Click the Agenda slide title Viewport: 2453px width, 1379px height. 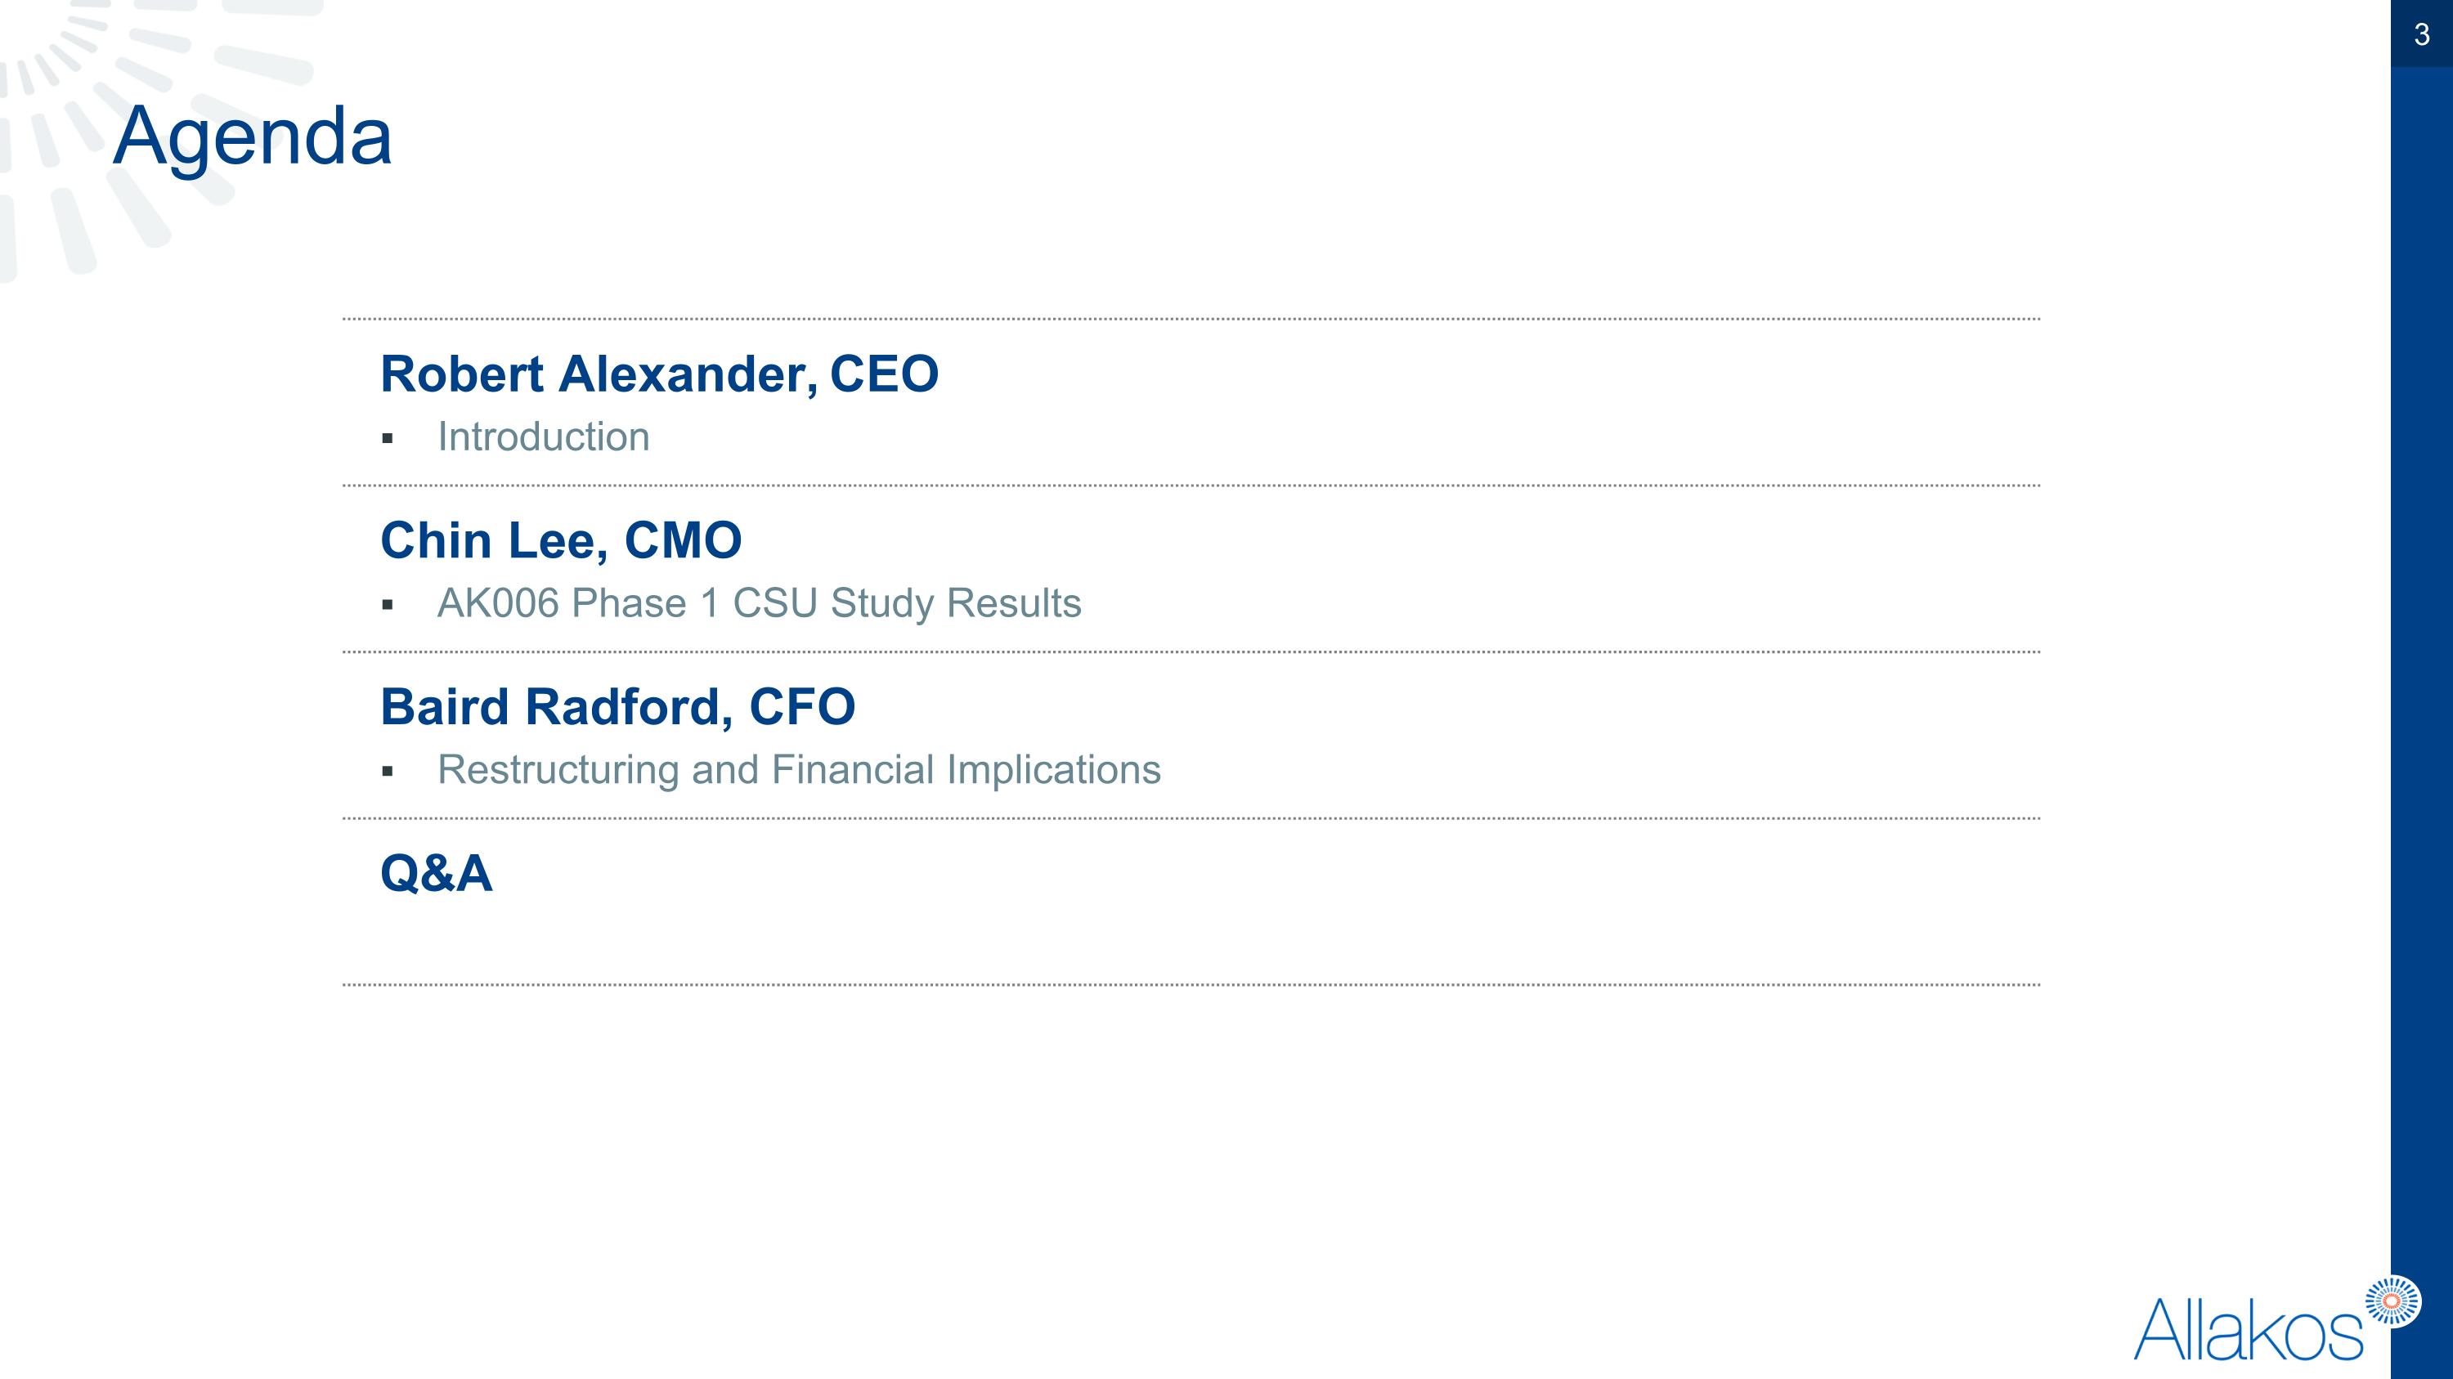[253, 136]
